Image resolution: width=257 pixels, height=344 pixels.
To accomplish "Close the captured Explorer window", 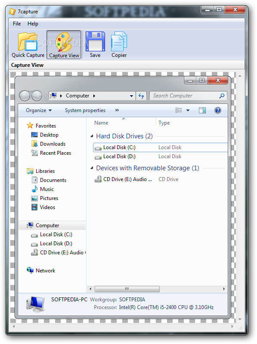I will point(218,80).
